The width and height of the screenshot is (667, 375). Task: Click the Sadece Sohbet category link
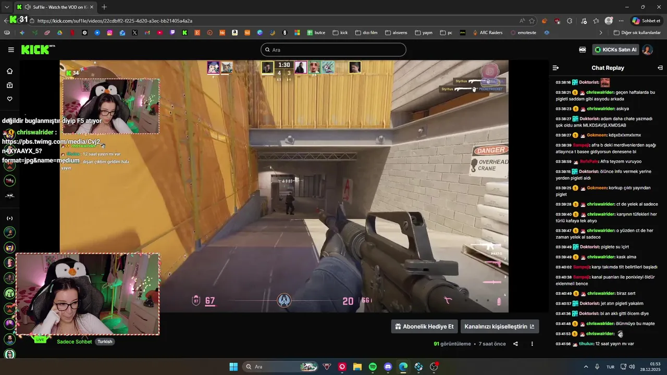pos(75,342)
